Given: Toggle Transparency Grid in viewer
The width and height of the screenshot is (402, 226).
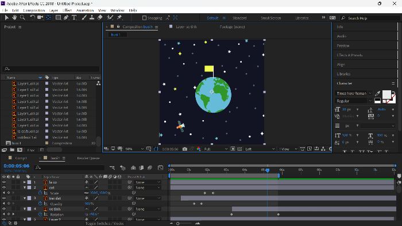Looking at the screenshot, I should tap(239, 149).
